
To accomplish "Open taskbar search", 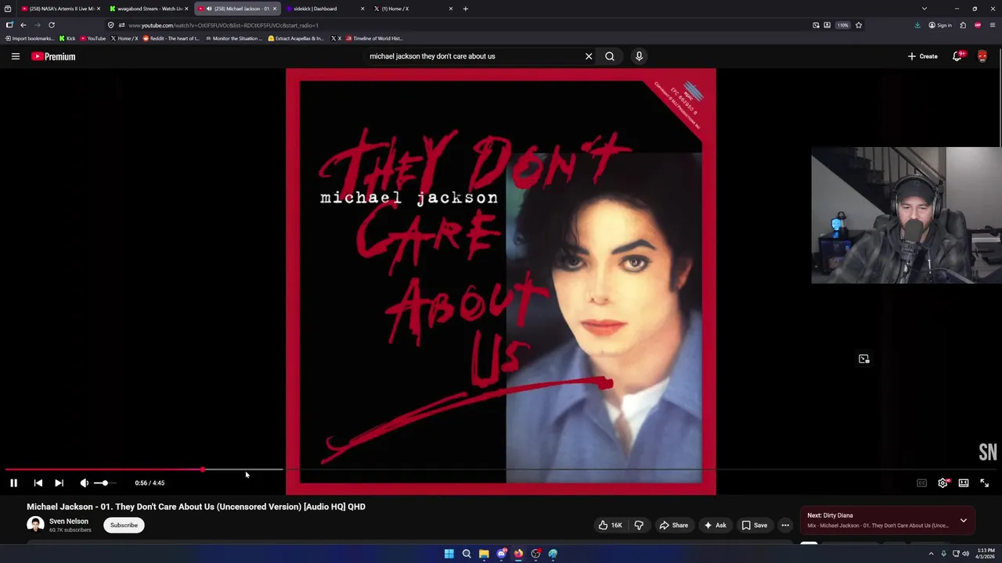I will tap(467, 554).
